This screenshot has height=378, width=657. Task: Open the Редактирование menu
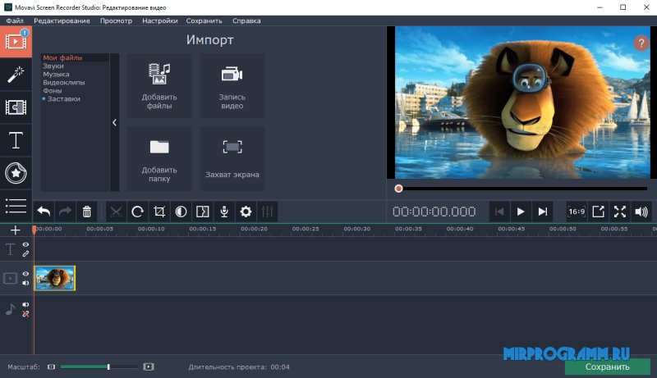(x=62, y=20)
